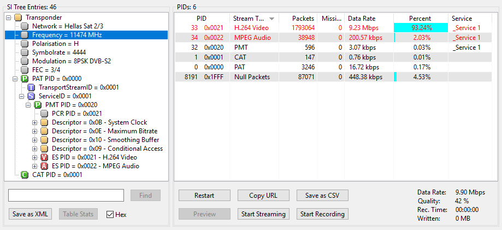Sort the list by Data Rate column
502x230 pixels.
click(369, 18)
